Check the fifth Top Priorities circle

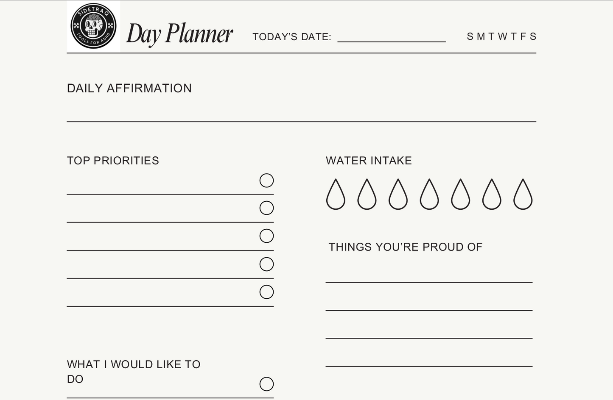[266, 292]
